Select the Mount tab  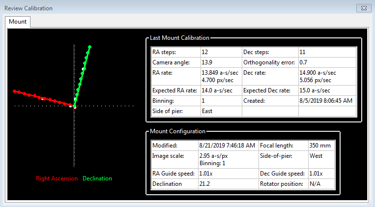tap(18, 22)
